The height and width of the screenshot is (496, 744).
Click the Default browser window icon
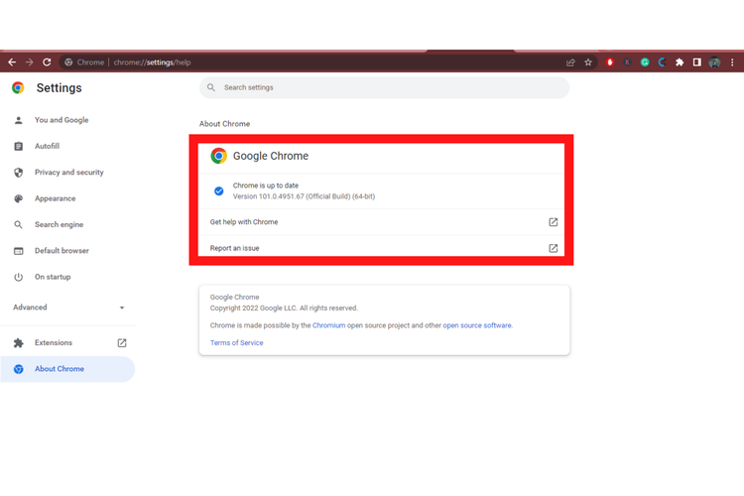19,251
